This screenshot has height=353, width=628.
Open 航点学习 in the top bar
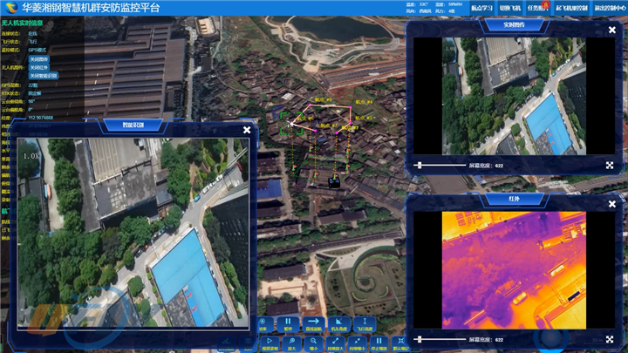click(x=481, y=8)
